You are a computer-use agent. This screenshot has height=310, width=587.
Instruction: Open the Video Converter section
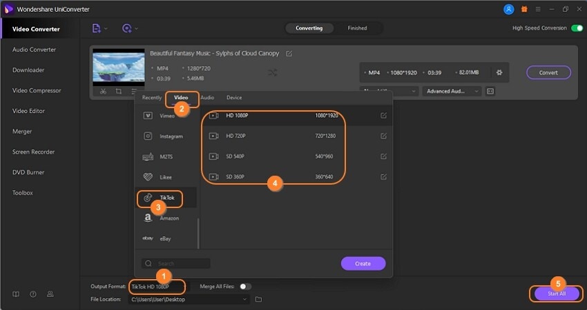pos(36,29)
